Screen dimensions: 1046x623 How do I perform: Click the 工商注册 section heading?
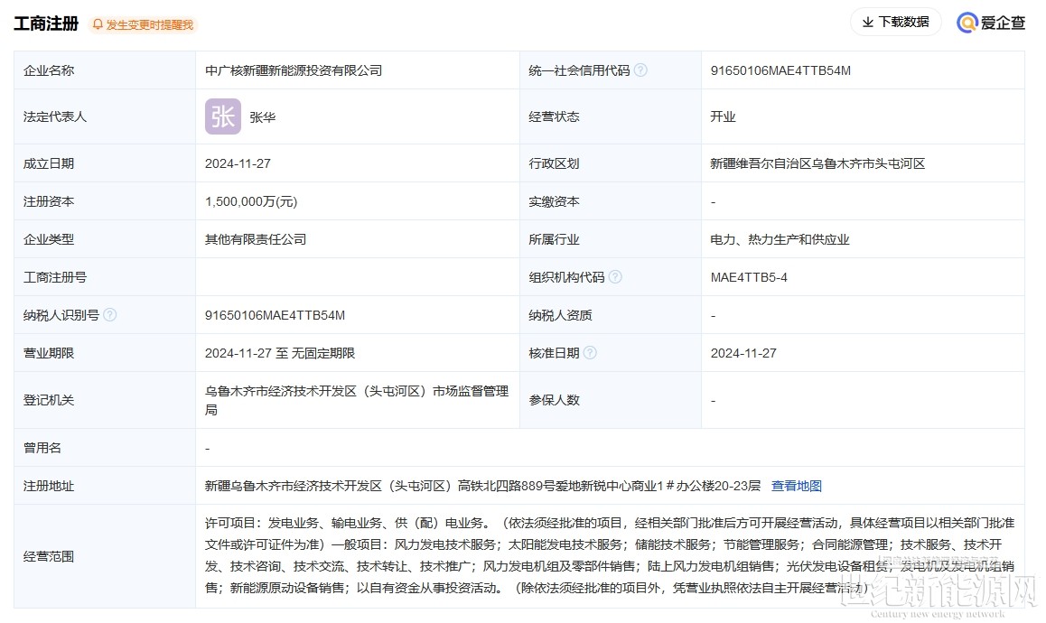(46, 23)
